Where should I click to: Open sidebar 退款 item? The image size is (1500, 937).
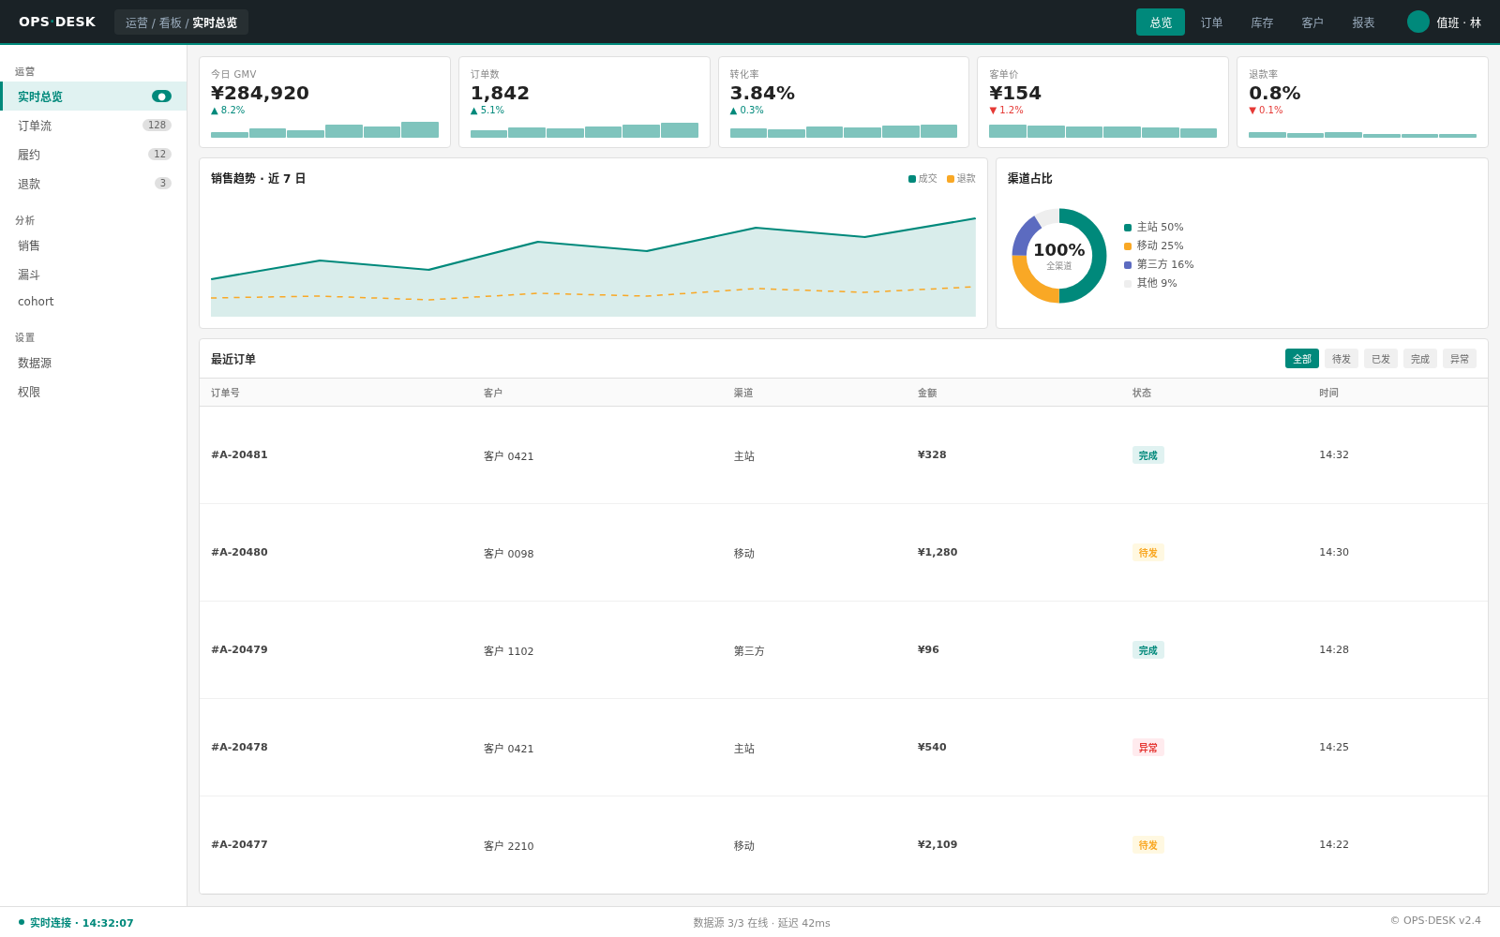[x=94, y=184]
